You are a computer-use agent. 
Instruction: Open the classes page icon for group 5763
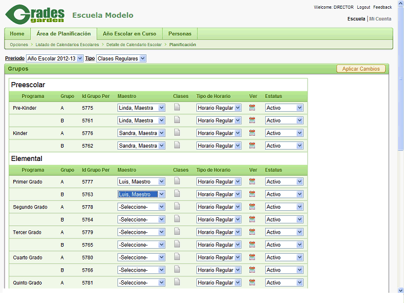177,194
